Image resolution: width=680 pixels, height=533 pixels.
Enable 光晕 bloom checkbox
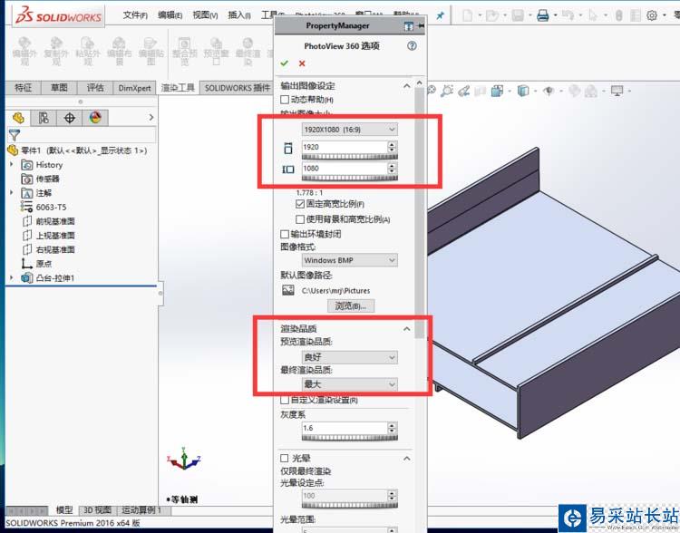coord(285,458)
